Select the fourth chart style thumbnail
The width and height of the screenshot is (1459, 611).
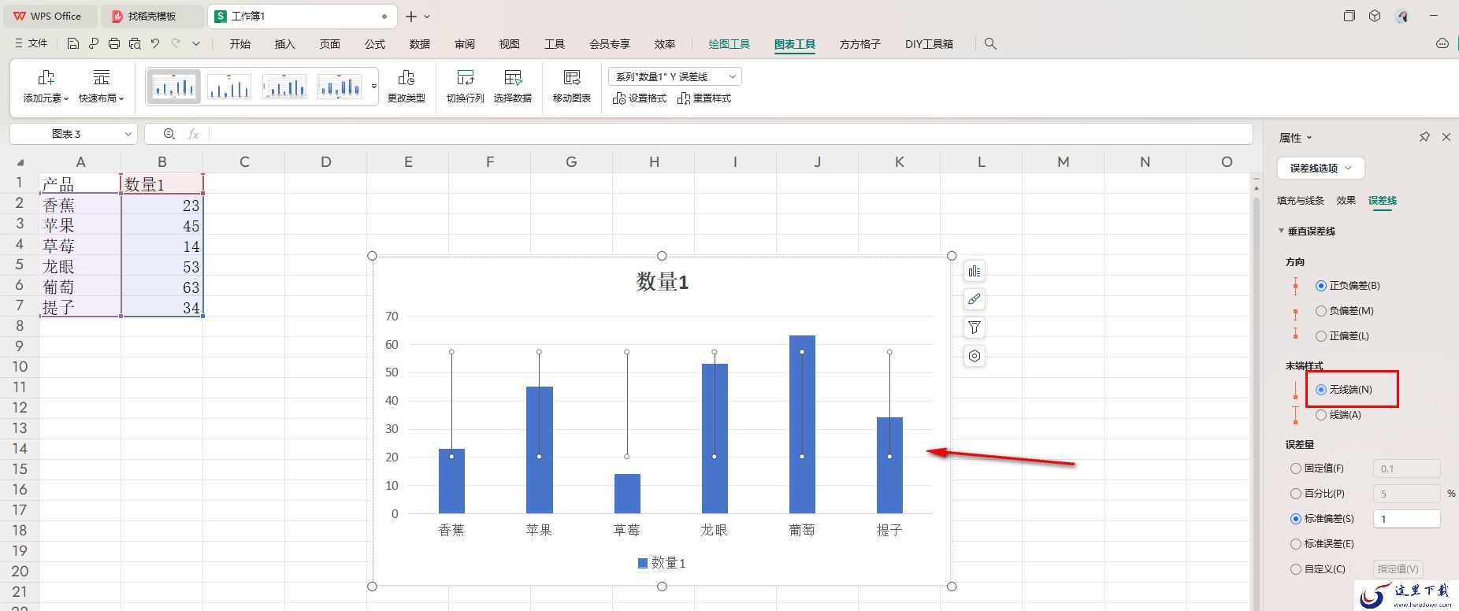340,87
